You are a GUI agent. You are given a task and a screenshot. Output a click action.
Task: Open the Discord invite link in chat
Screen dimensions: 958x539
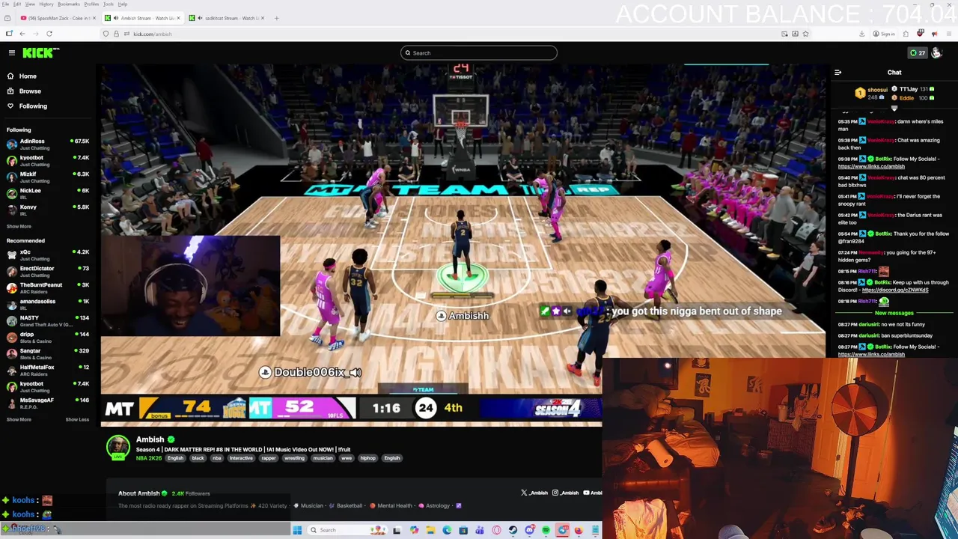point(894,290)
